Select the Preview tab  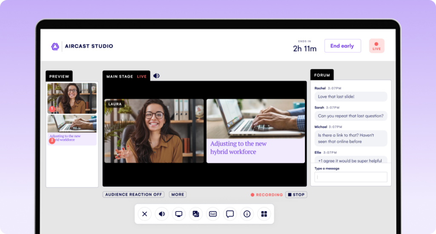coord(59,77)
